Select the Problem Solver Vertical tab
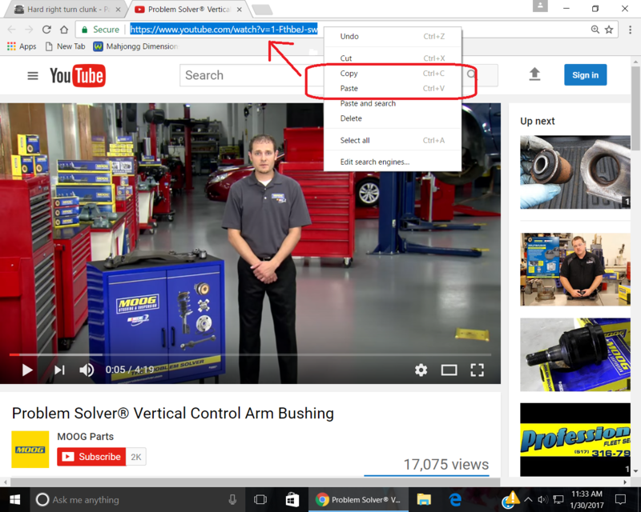This screenshot has height=512, width=641. click(189, 9)
